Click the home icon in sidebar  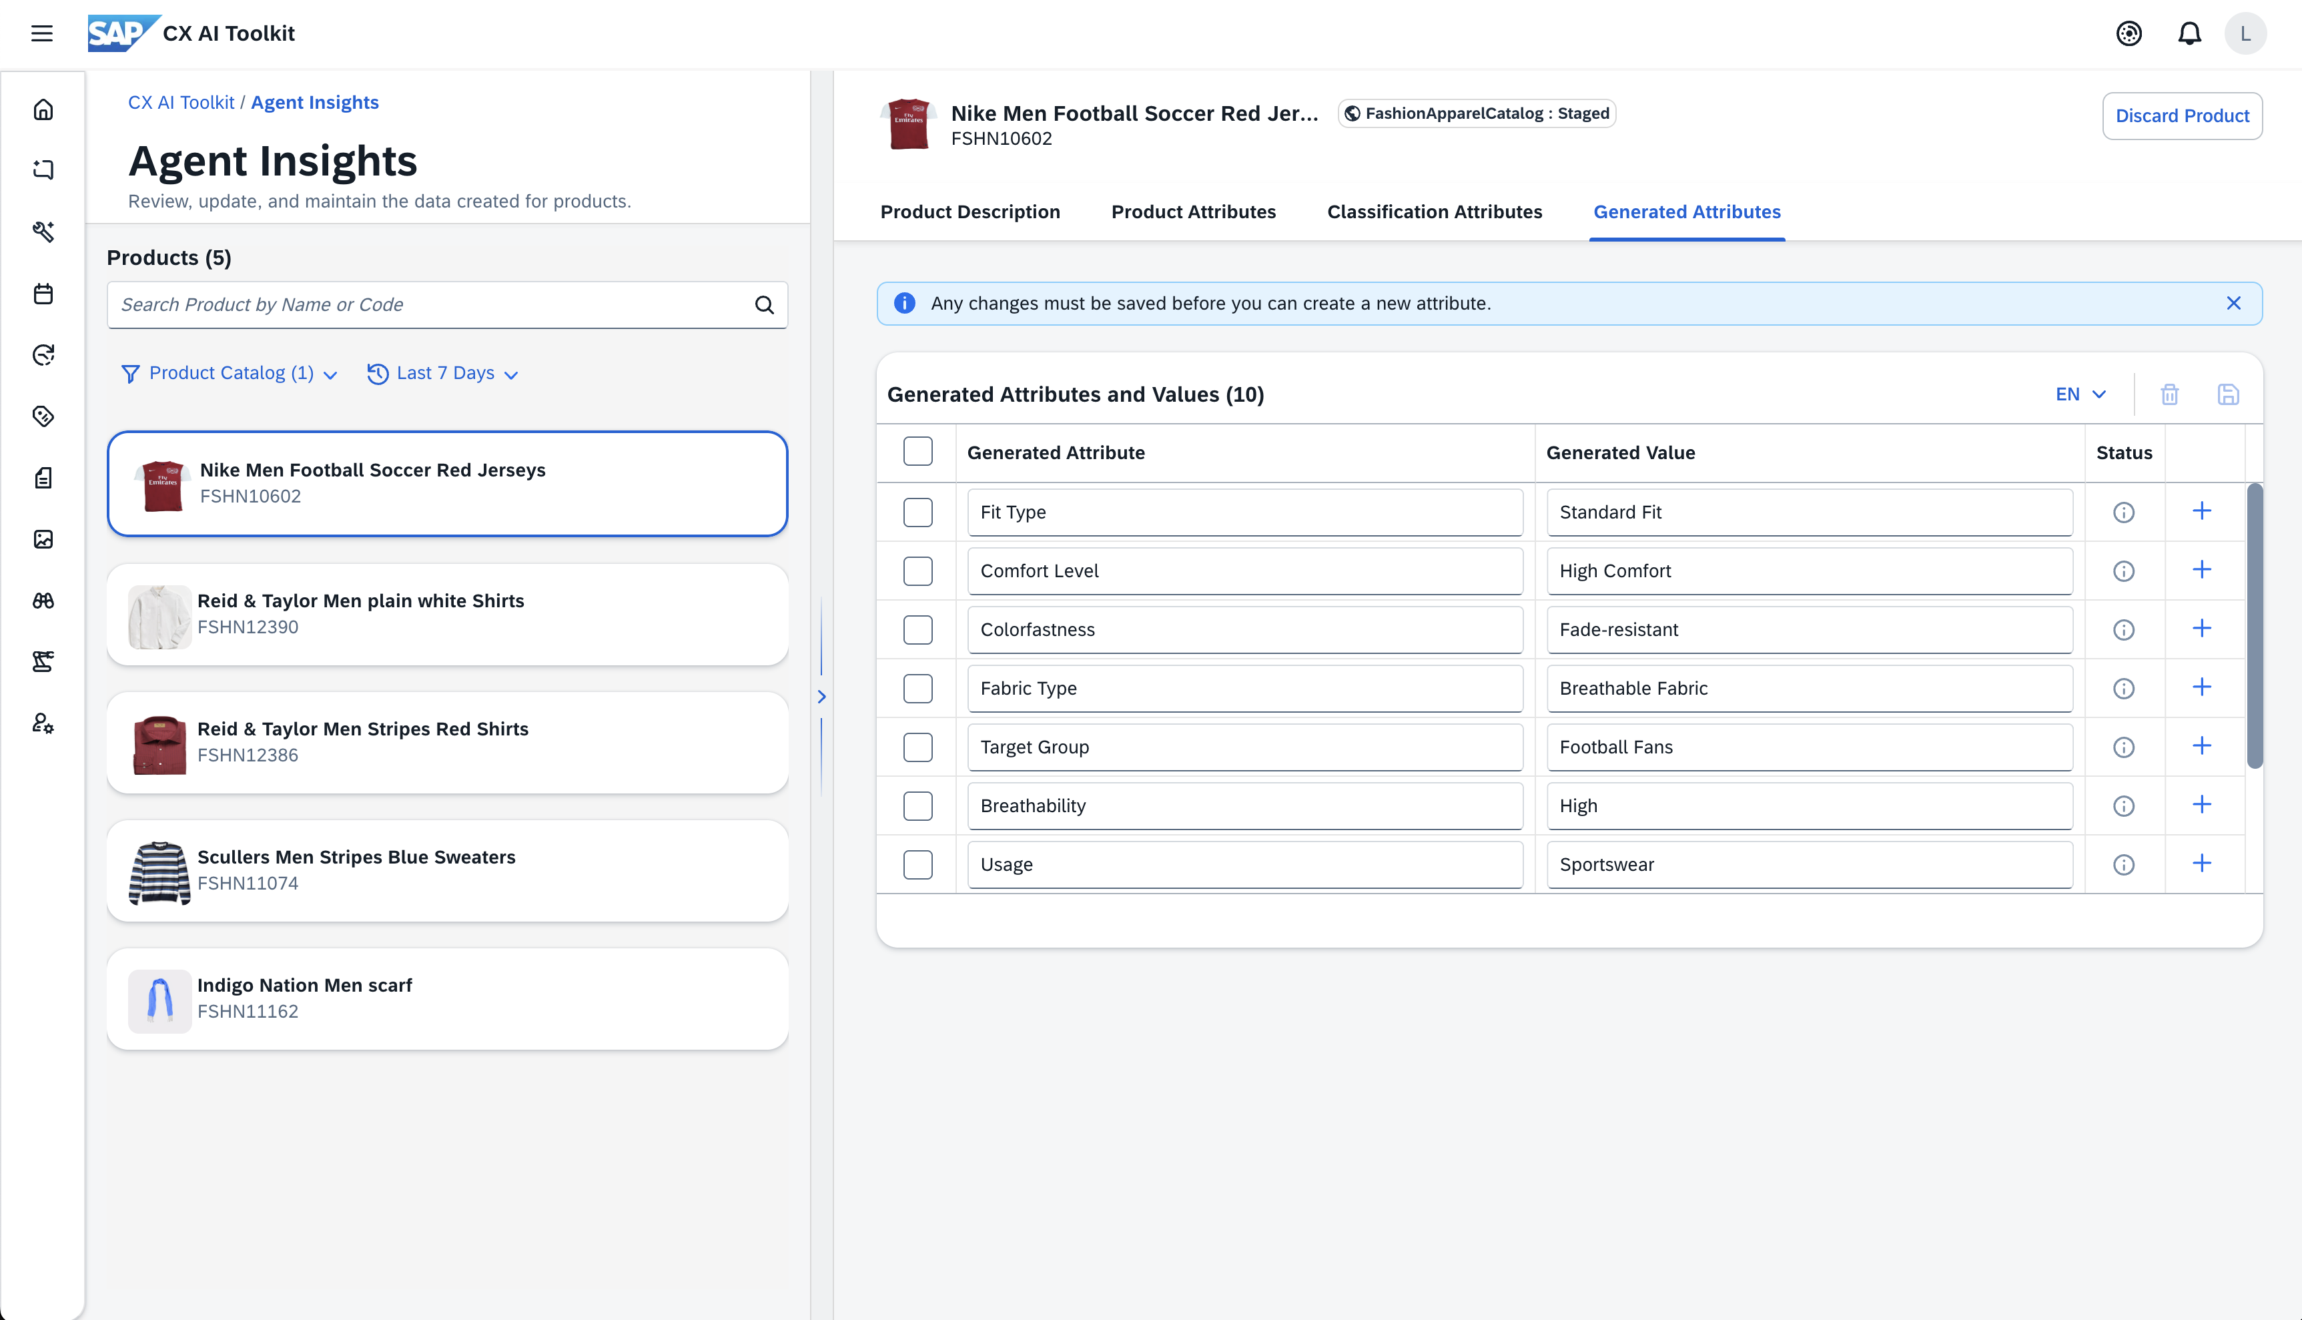click(43, 109)
